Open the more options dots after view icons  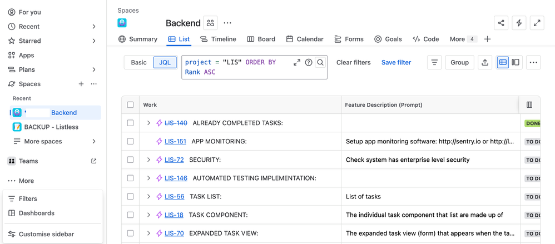point(533,63)
